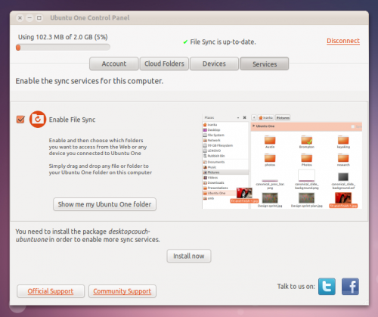This screenshot has height=317, width=378.
Task: Open the Community Support link
Action: tap(122, 291)
